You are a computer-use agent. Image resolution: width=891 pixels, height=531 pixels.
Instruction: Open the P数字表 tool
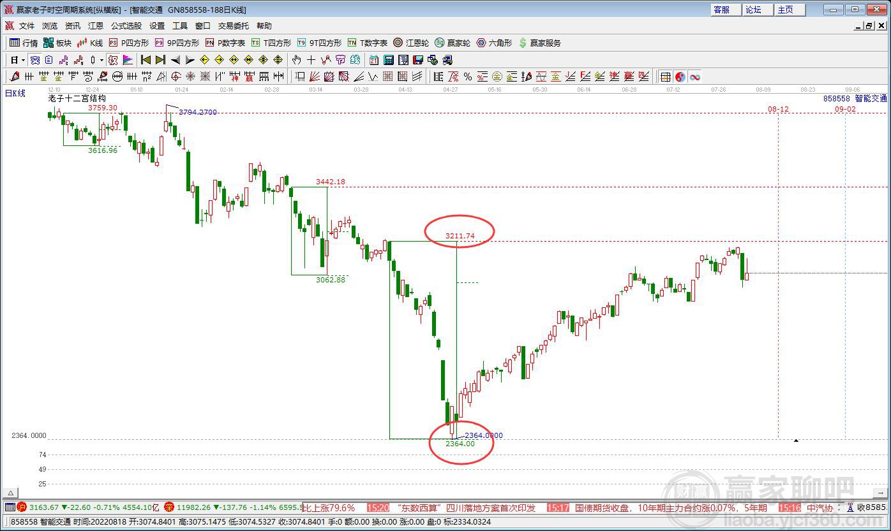(225, 43)
